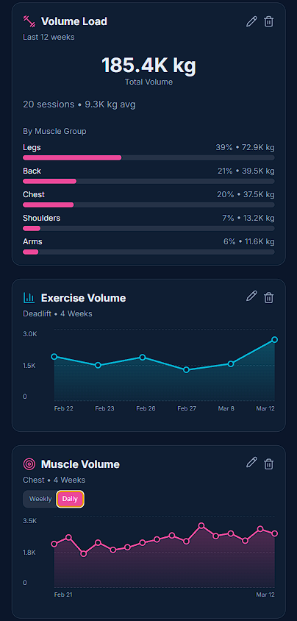Select the Daily view toggle
Image resolution: width=297 pixels, height=621 pixels.
tap(70, 499)
